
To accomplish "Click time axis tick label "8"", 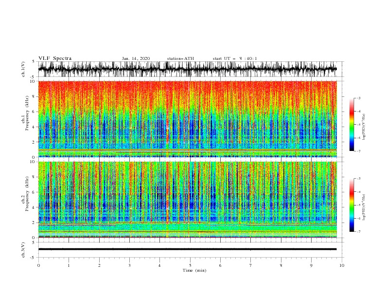I will click(281, 265).
